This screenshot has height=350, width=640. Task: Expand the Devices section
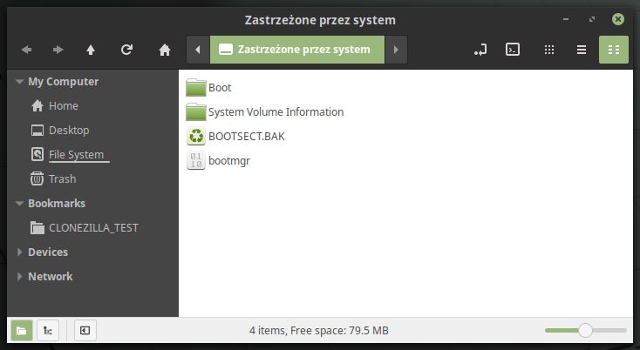tap(19, 252)
